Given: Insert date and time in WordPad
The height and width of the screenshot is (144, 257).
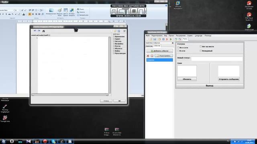Looking at the screenshot, I should pos(65,12).
